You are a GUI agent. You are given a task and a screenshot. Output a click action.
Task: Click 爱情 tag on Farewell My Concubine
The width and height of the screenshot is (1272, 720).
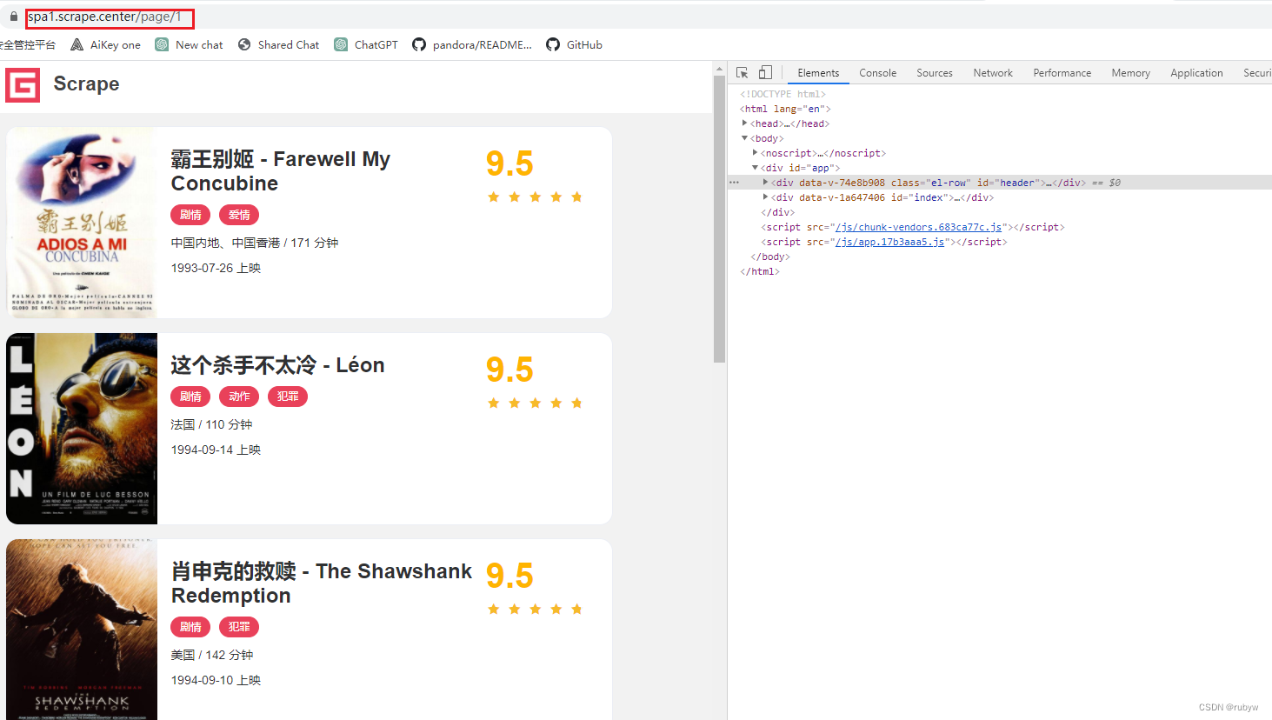click(239, 215)
